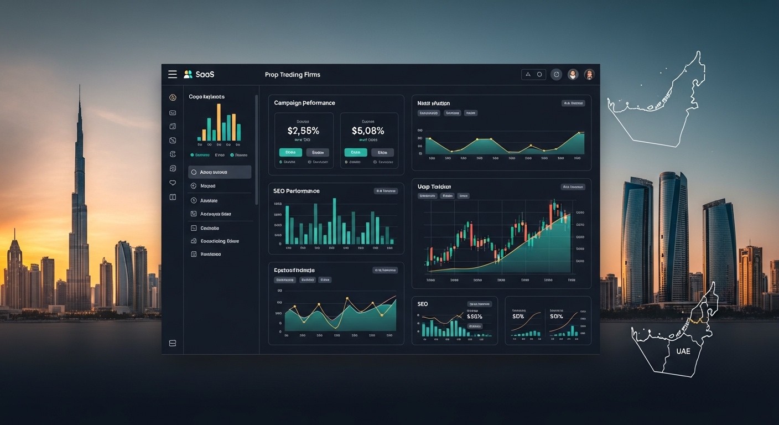Viewport: 779px width, 425px height.
Task: Click green button in $2,58% card
Action: (x=290, y=152)
